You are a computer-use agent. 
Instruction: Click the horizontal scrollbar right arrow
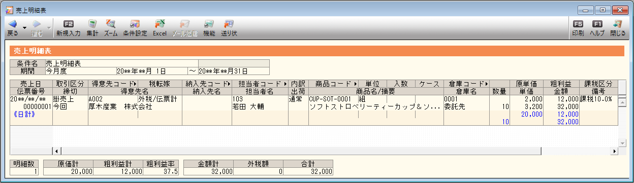click(614, 151)
